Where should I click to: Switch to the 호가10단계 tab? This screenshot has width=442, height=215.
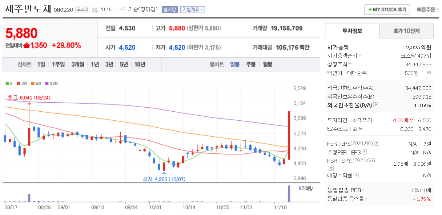click(406, 31)
